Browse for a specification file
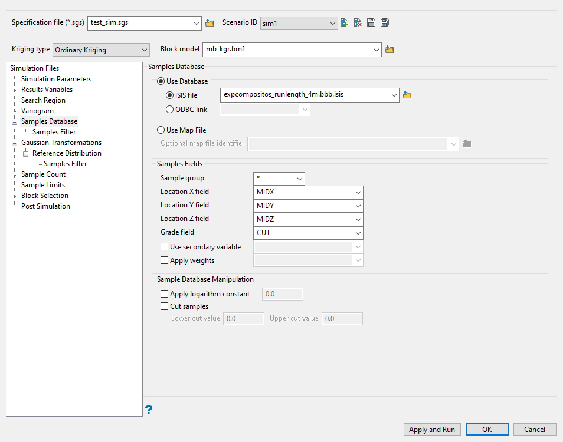The width and height of the screenshot is (563, 442). tap(210, 23)
